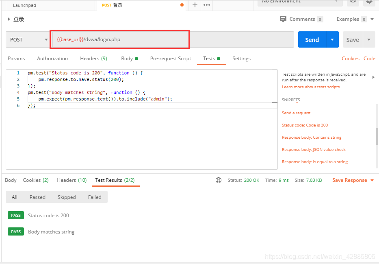The width and height of the screenshot is (379, 264).
Task: Filter test results by Failed
Action: tap(95, 197)
